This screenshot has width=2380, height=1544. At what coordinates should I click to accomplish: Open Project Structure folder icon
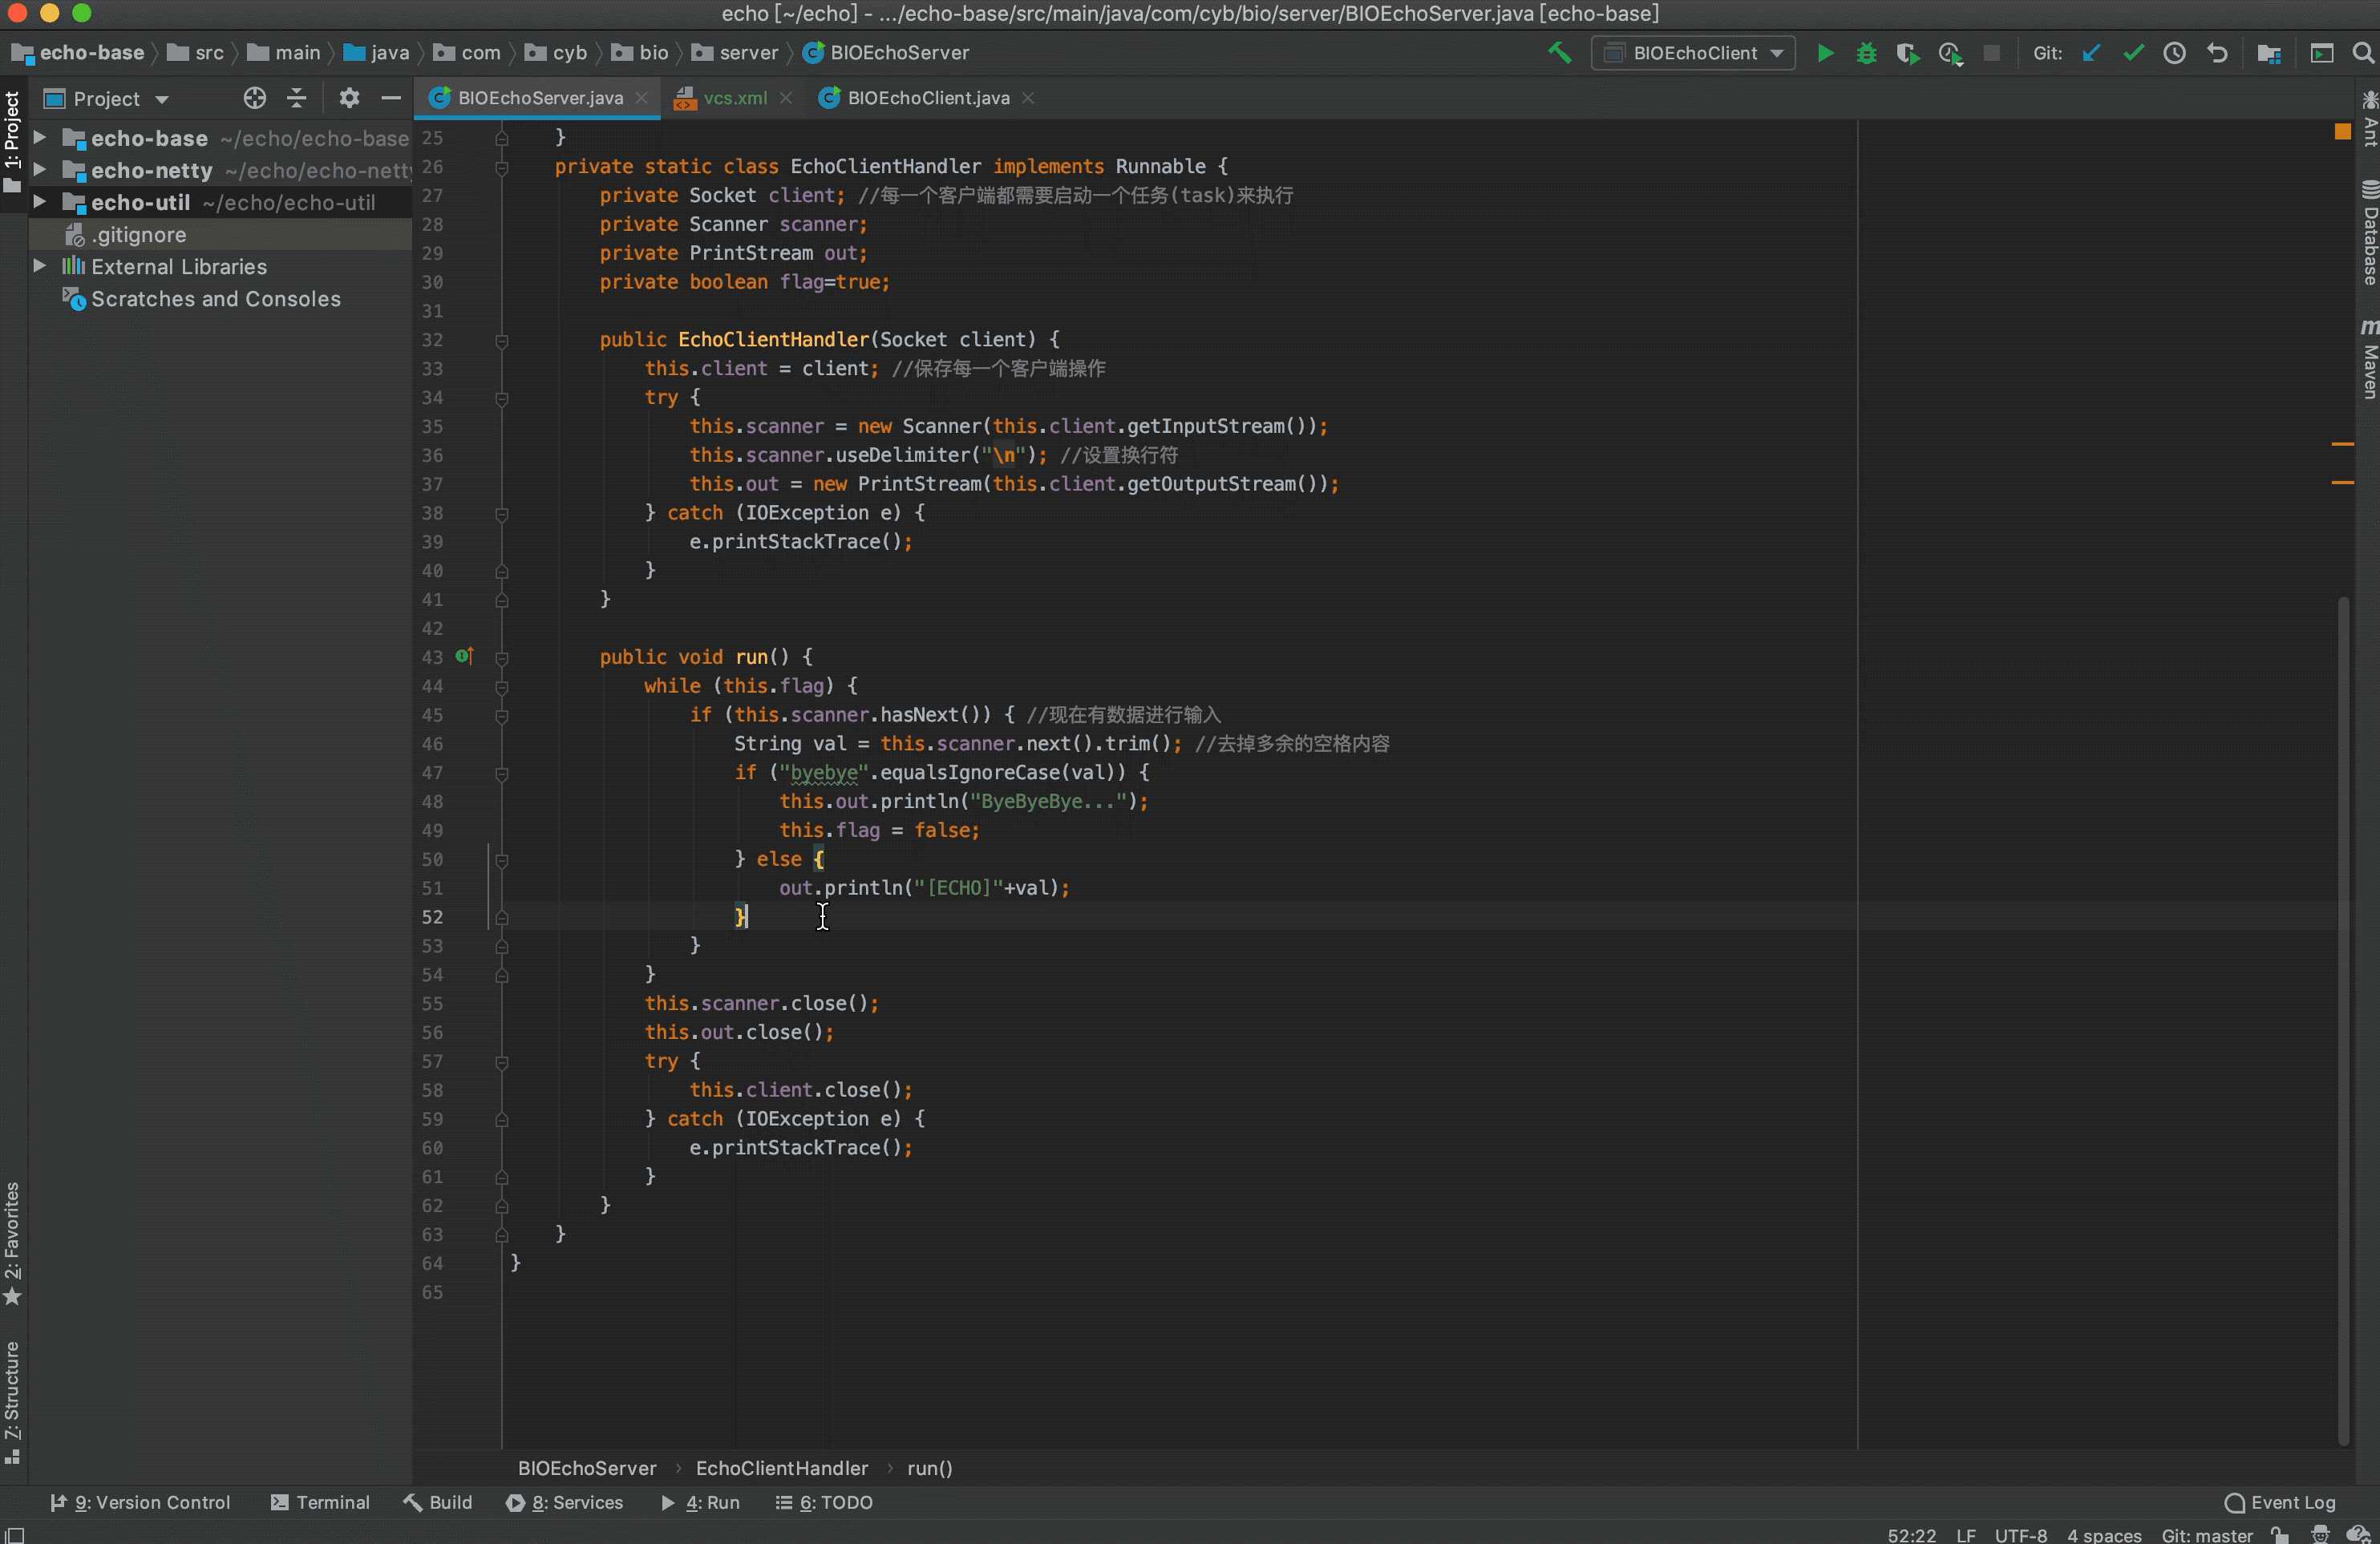click(x=2269, y=53)
